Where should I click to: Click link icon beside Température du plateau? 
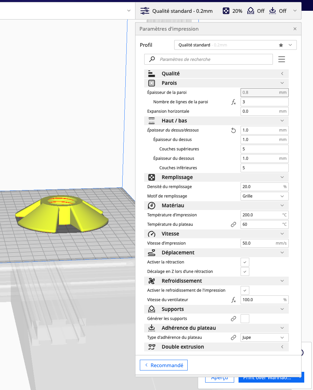(233, 224)
